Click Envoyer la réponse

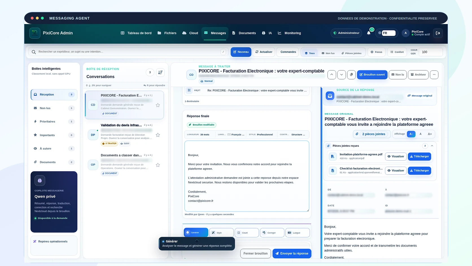292,254
